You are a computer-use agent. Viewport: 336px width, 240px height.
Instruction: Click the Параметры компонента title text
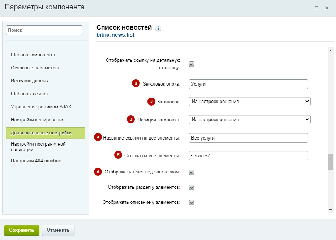pos(44,7)
